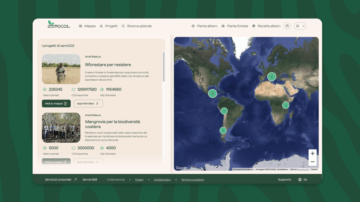Click the southernmost marker in South America

coord(223,130)
